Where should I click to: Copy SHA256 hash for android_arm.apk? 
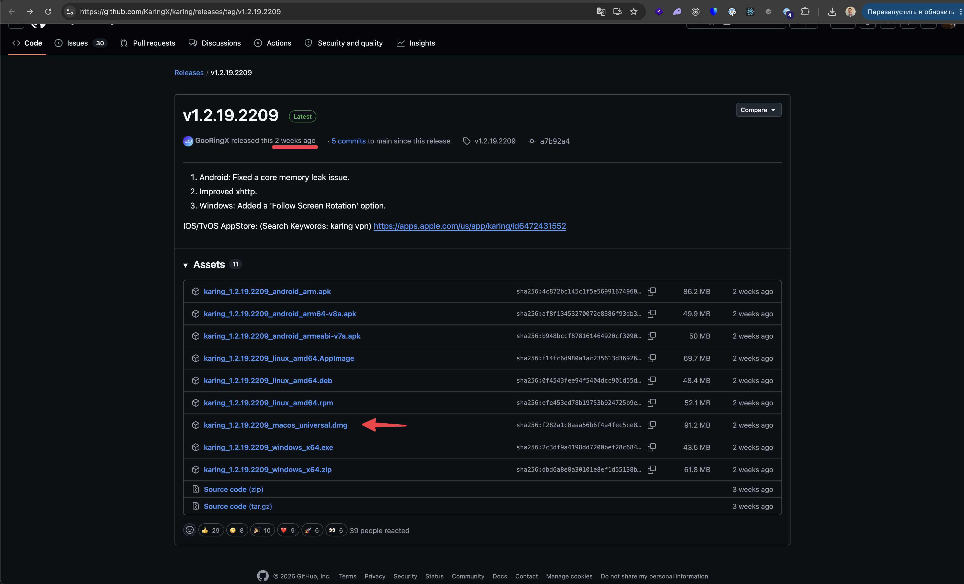[651, 291]
